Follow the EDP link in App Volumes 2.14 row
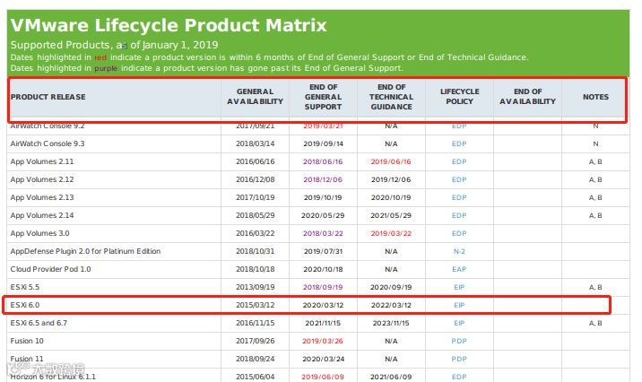This screenshot has width=642, height=382. [x=459, y=215]
